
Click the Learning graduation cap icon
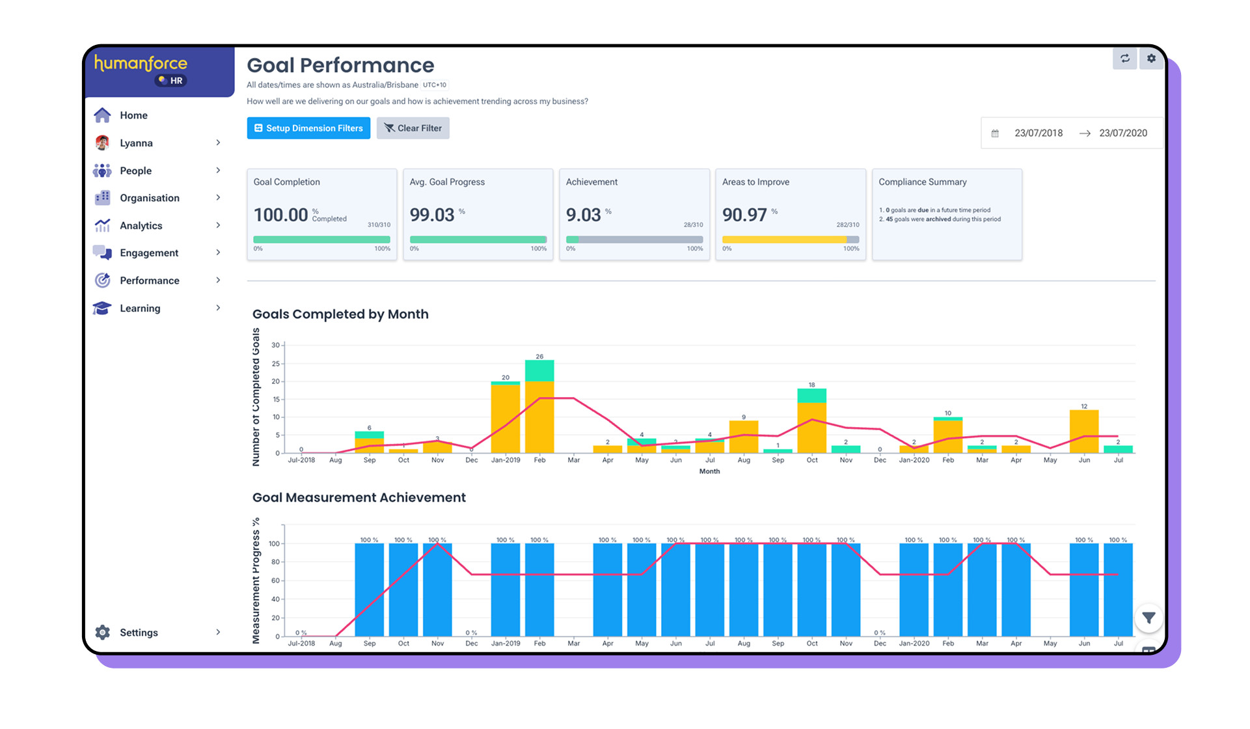(102, 308)
